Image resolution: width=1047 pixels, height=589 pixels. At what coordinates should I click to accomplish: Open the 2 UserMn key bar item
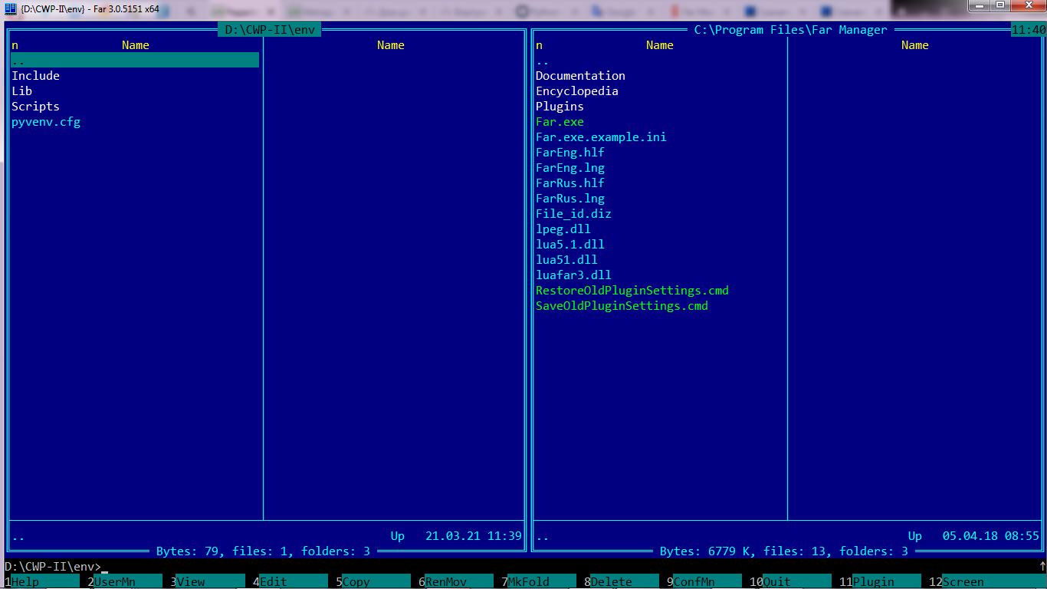click(124, 581)
